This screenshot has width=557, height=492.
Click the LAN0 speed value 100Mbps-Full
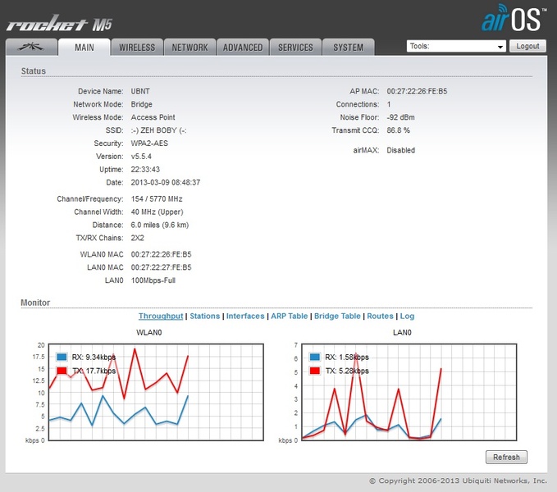click(153, 280)
